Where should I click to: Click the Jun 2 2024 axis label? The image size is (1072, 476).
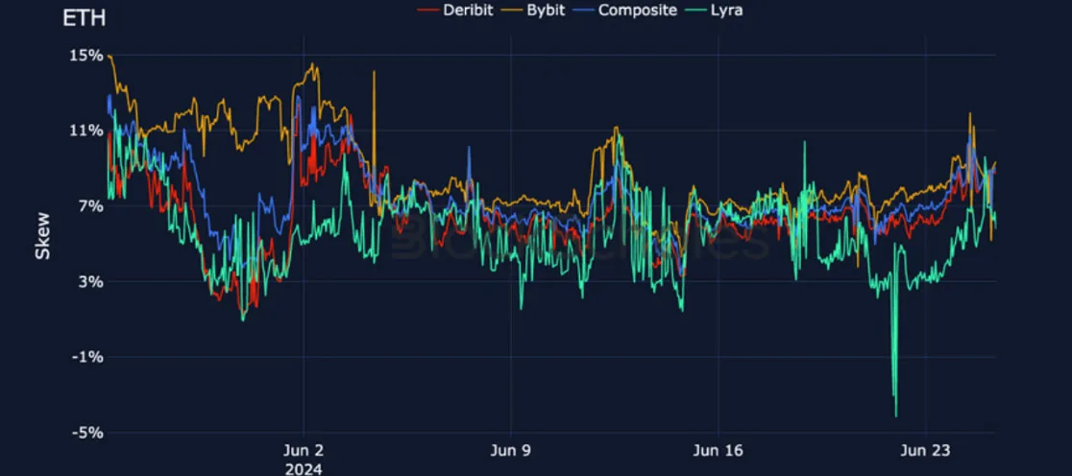[x=303, y=460]
